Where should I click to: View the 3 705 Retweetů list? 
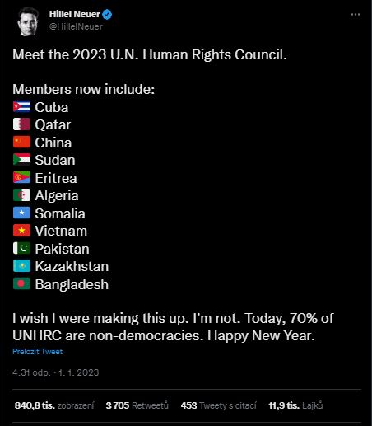(137, 405)
